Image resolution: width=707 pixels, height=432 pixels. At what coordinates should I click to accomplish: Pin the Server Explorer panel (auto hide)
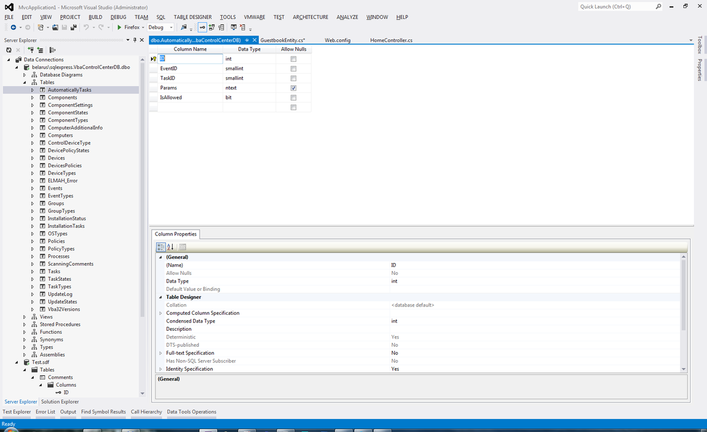pos(134,40)
